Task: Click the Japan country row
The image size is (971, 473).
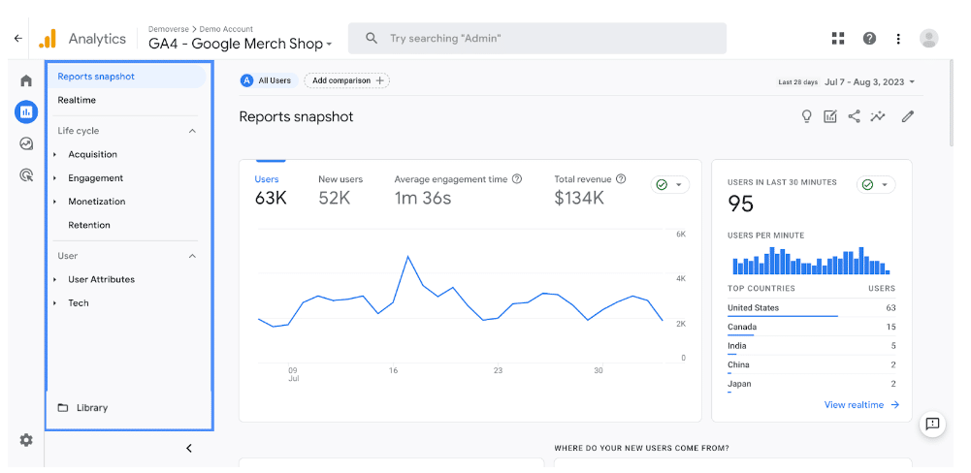Action: [811, 385]
